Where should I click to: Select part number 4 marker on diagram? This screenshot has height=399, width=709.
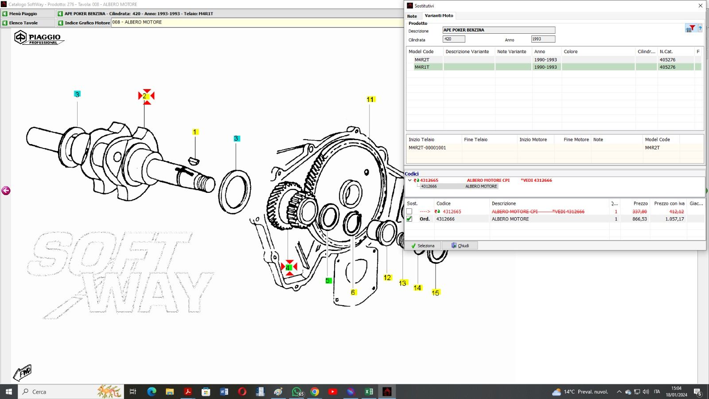coord(288,267)
